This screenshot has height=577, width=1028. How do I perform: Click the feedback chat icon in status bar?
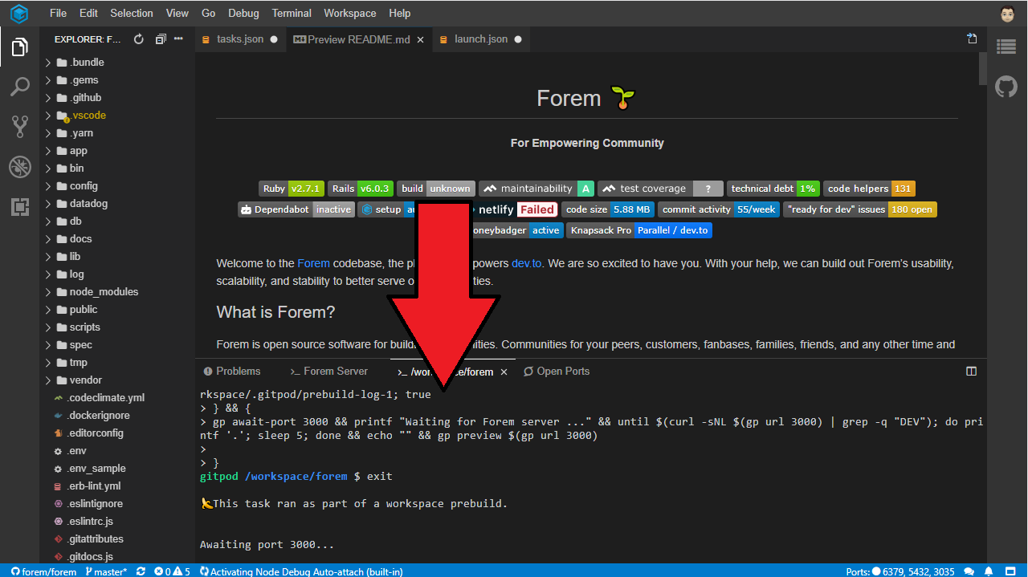[x=969, y=571]
